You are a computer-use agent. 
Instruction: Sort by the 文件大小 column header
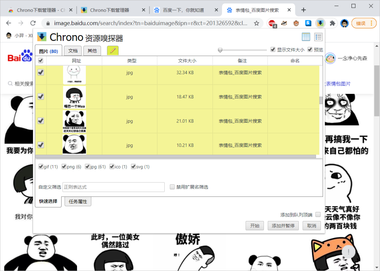[x=185, y=60]
